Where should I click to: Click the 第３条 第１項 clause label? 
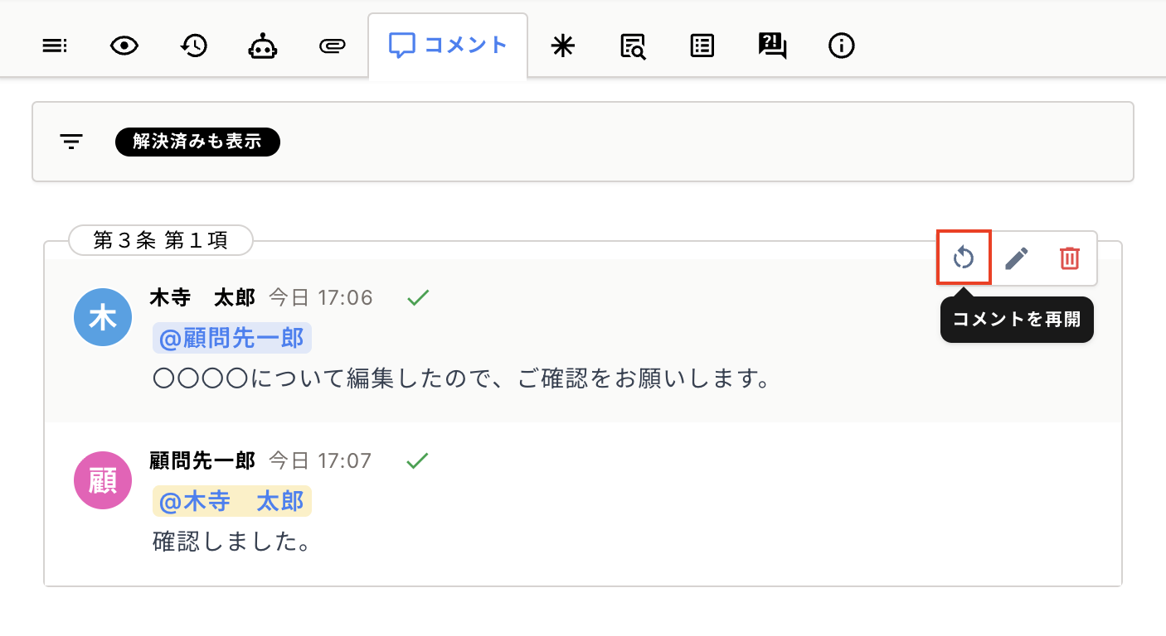coord(161,241)
